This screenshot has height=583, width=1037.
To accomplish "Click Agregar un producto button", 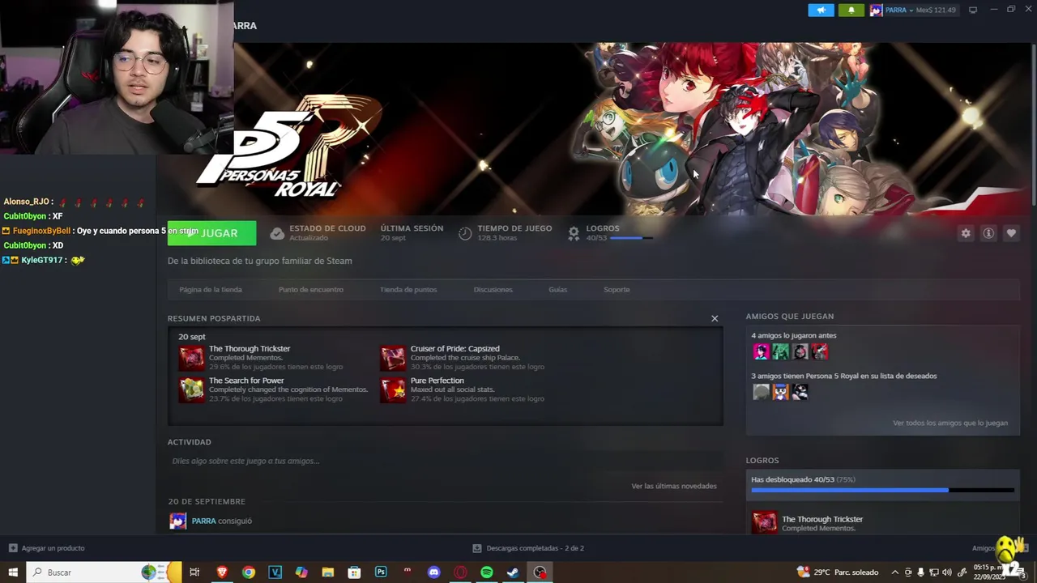I will [46, 548].
